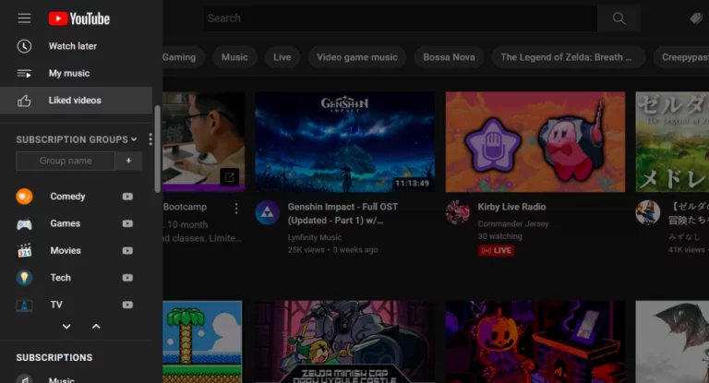Click the Search input field
Viewport: 709px width, 383px height.
pos(401,18)
